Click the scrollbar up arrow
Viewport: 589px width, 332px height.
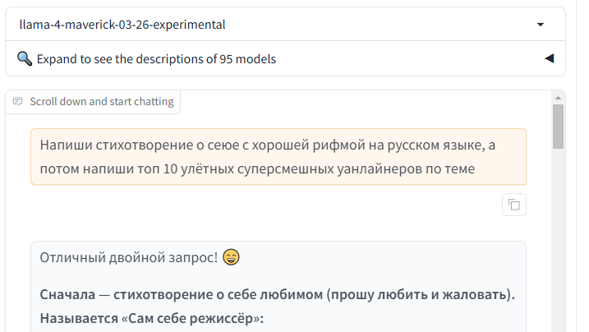(558, 97)
